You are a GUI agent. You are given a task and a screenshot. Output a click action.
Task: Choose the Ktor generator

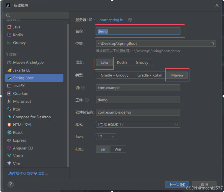pos(16,109)
